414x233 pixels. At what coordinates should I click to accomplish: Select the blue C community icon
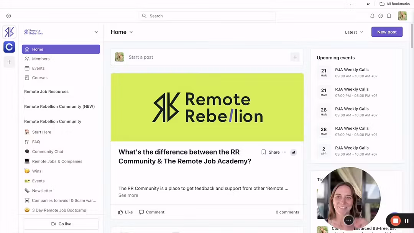click(9, 47)
